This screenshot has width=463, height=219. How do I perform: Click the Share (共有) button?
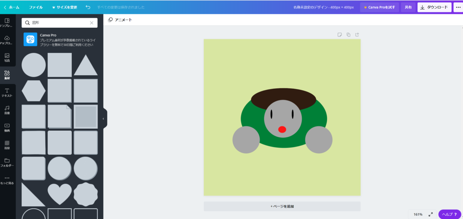(408, 7)
